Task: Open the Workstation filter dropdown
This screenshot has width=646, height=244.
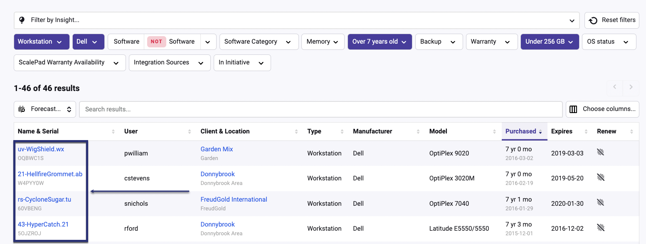Action: pyautogui.click(x=41, y=42)
